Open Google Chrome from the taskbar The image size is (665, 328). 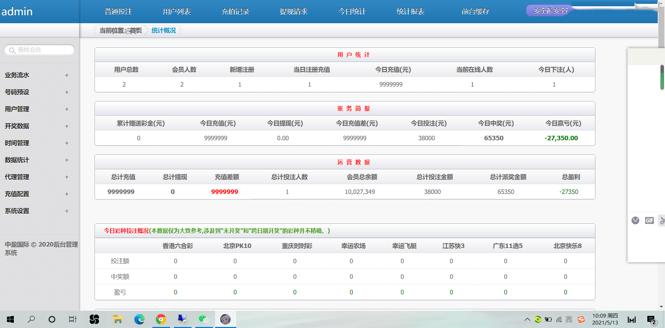point(161,319)
